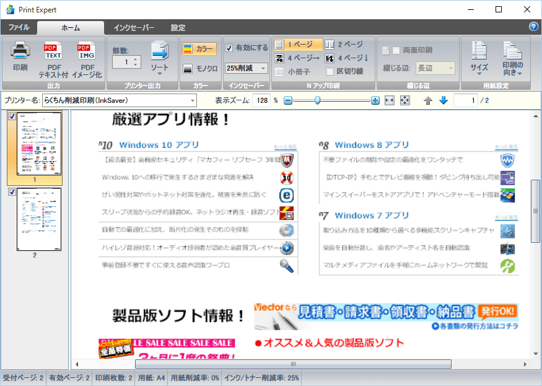This screenshot has height=386, width=542.
Task: Click the Windows 7 アプリ heading link
Action: pyautogui.click(x=372, y=216)
